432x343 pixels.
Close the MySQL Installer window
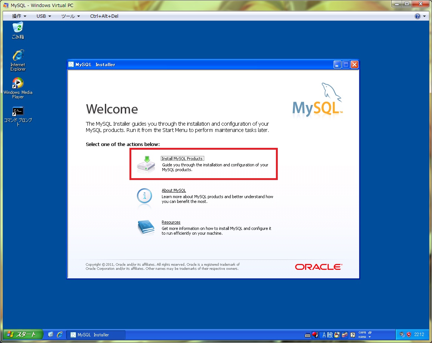coord(354,64)
